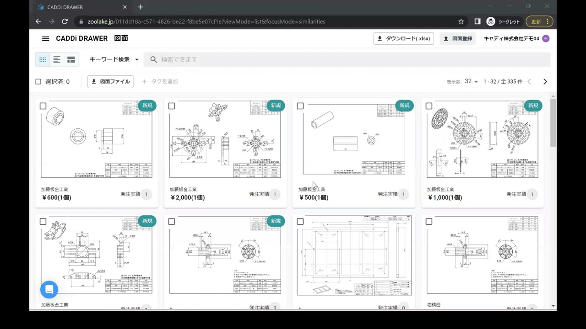
Task: Click the search field 検索できます
Action: [x=348, y=59]
